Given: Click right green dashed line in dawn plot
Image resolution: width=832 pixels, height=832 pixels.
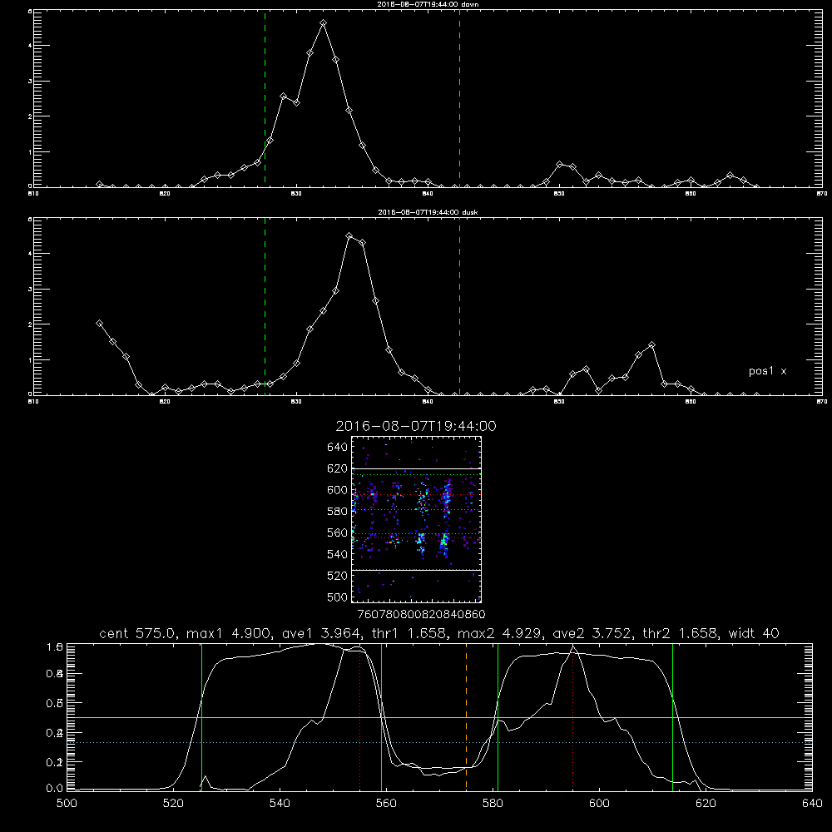Looking at the screenshot, I should [459, 98].
